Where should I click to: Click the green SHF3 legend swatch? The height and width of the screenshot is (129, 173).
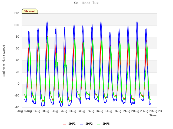pyautogui.click(x=98, y=124)
